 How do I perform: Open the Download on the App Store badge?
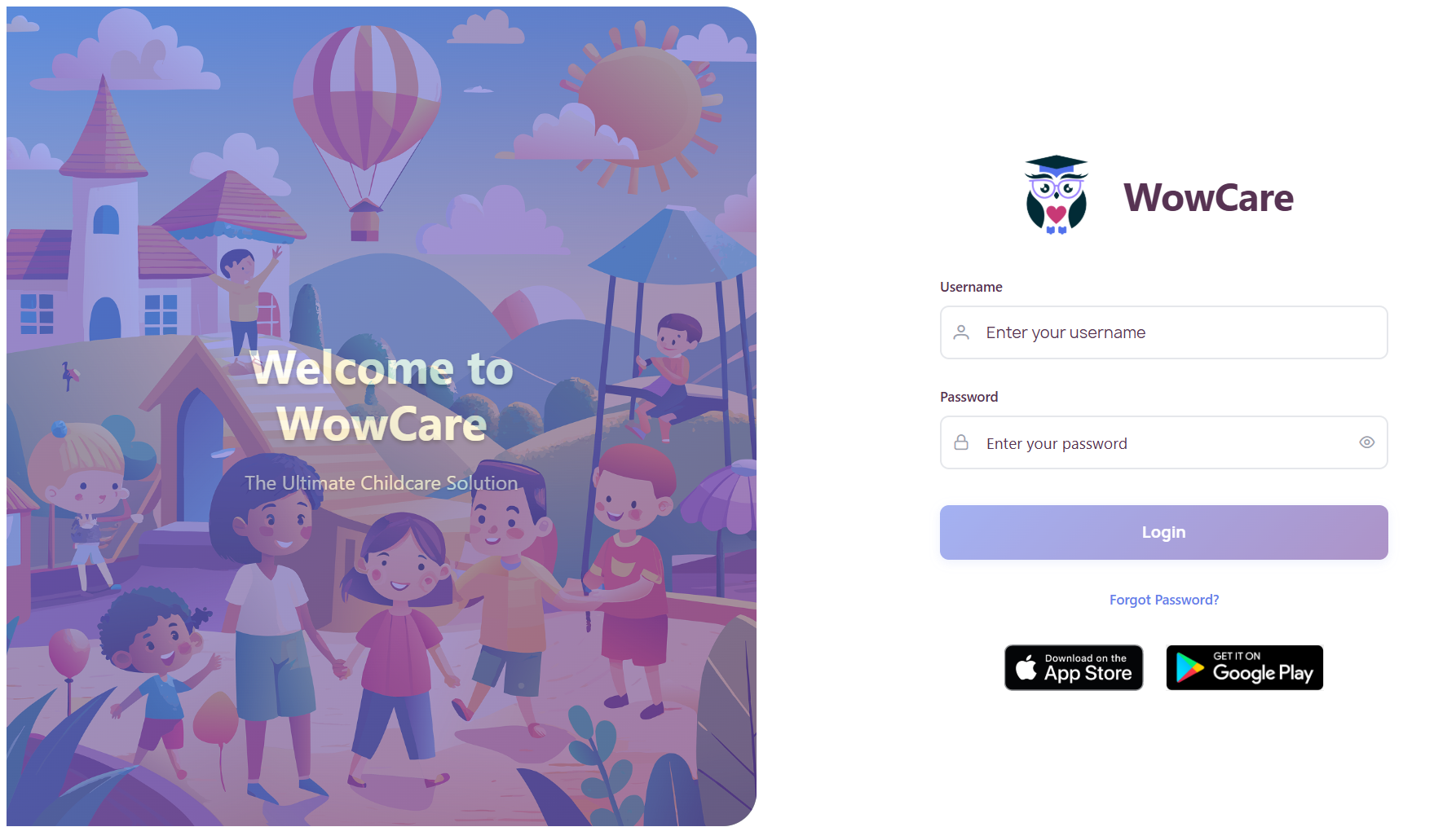click(1074, 668)
